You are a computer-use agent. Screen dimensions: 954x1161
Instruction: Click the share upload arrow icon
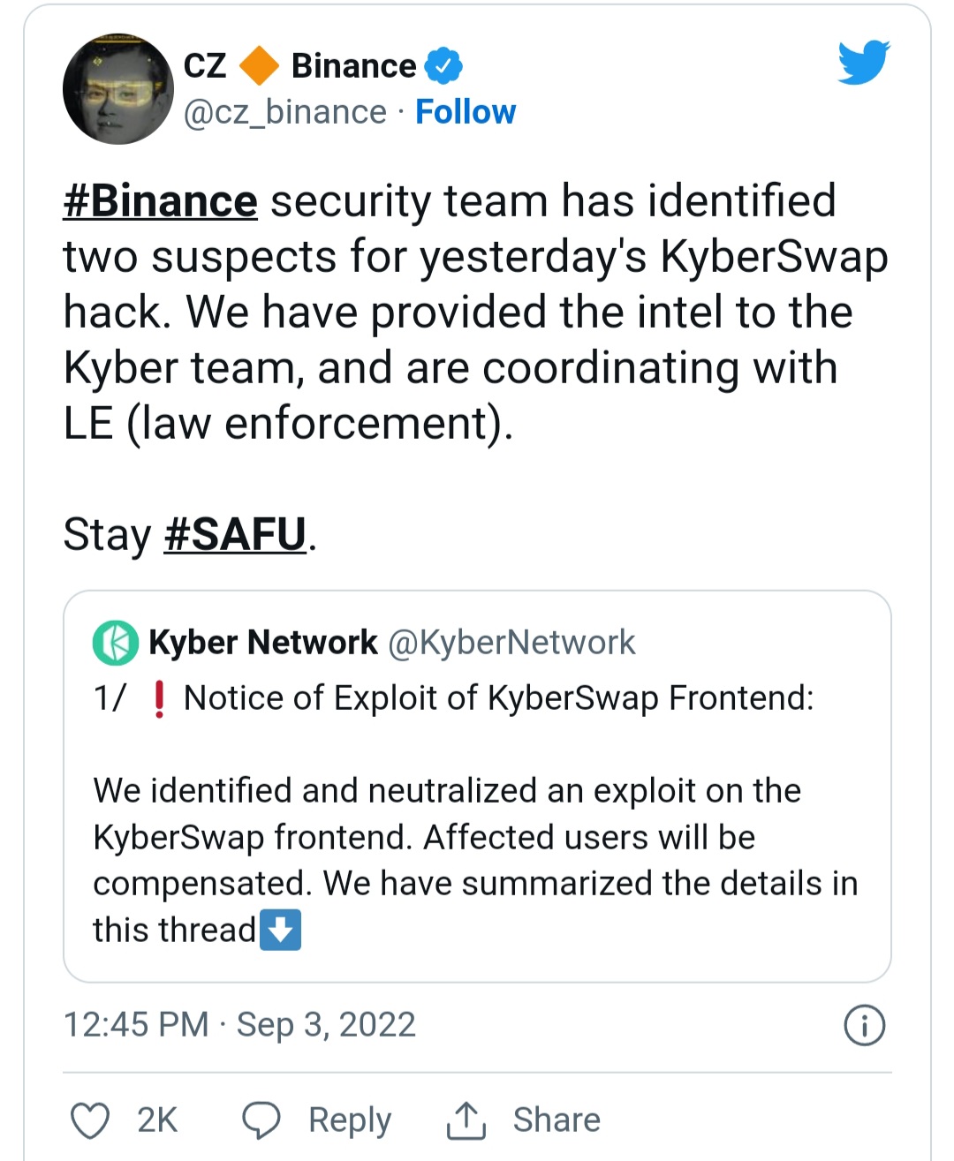pos(466,1120)
